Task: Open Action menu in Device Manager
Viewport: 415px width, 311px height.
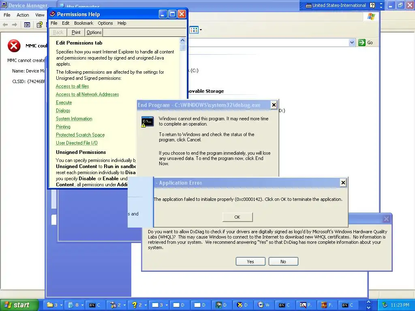Action: (x=23, y=15)
